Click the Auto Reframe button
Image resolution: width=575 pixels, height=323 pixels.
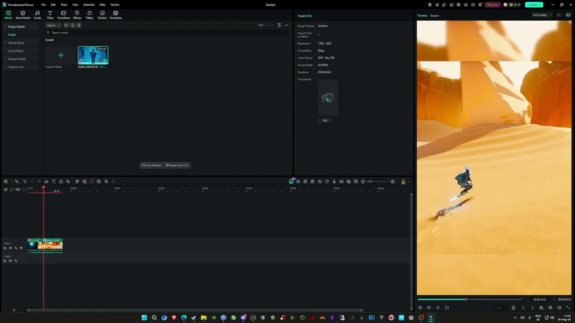coord(151,165)
